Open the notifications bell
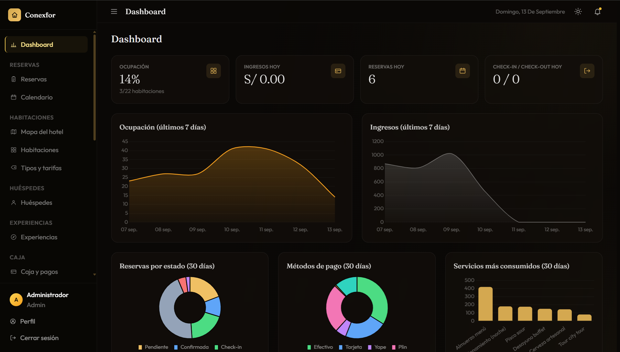 [597, 12]
